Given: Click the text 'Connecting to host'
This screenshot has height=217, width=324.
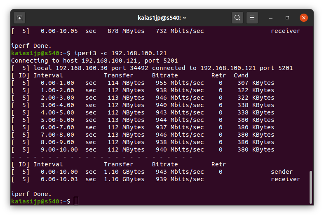Looking at the screenshot, I should click(x=45, y=61).
